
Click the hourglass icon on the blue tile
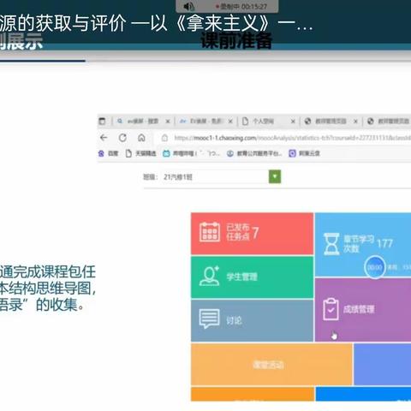331,244
